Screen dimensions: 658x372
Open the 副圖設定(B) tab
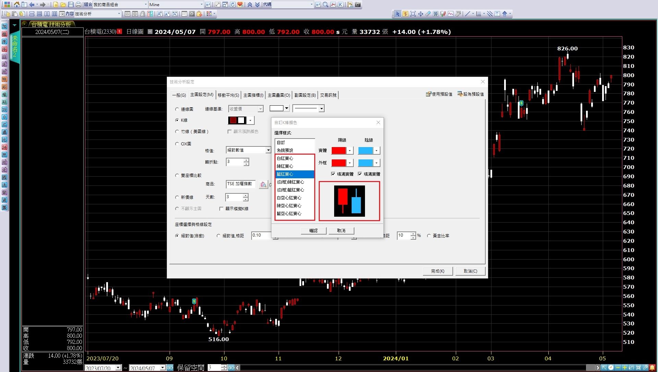click(305, 95)
